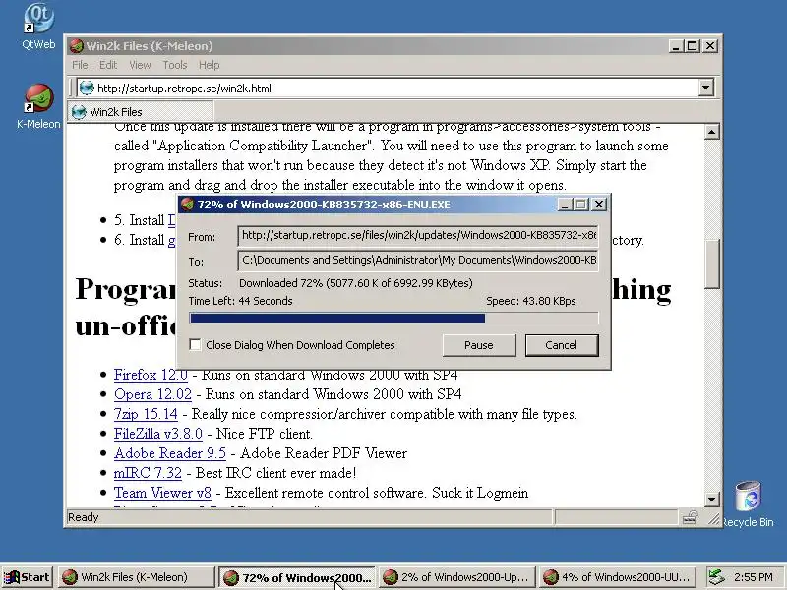Pause the current download
The width and height of the screenshot is (787, 590).
[479, 345]
